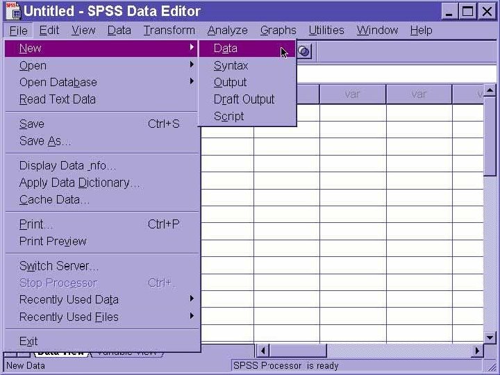Choose Switch Server...
This screenshot has width=500, height=375.
(101, 265)
